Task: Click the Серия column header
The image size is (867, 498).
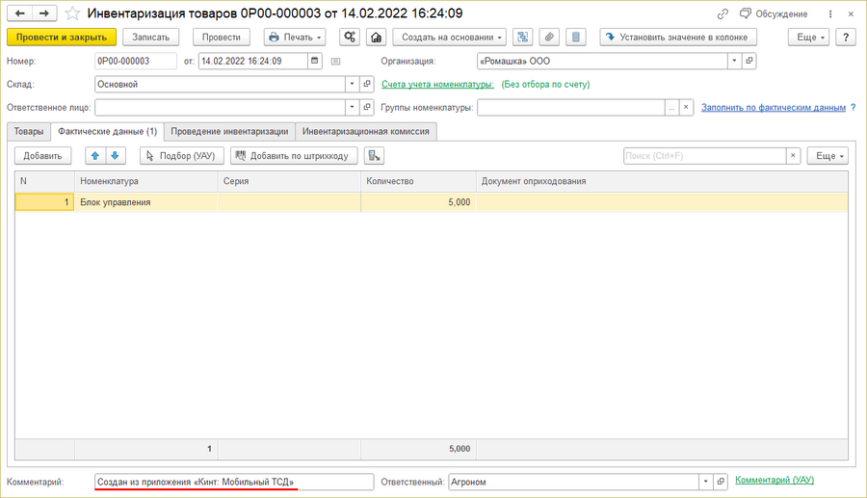Action: pyautogui.click(x=289, y=181)
